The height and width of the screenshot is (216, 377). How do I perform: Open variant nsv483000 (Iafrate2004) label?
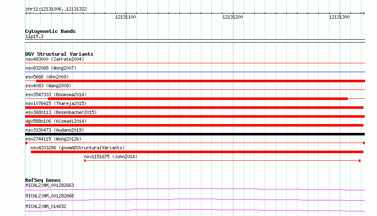[55, 59]
